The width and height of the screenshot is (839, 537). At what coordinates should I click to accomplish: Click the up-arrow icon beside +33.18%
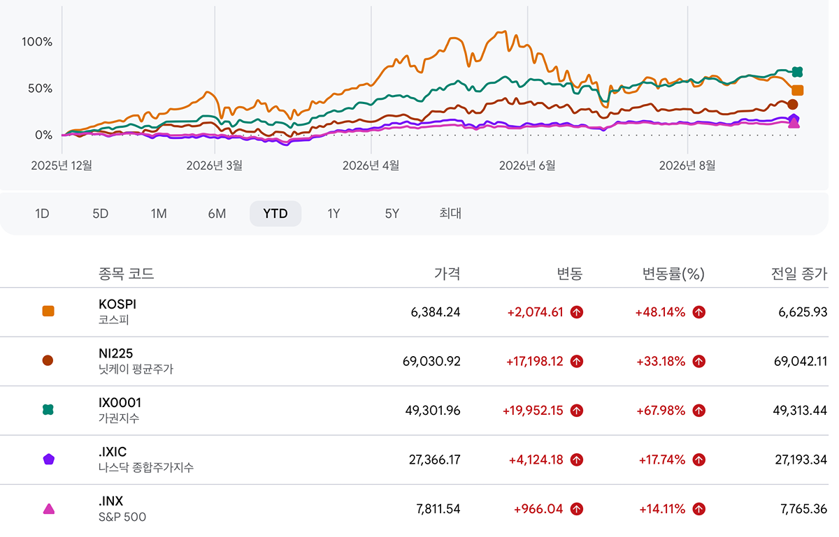698,361
